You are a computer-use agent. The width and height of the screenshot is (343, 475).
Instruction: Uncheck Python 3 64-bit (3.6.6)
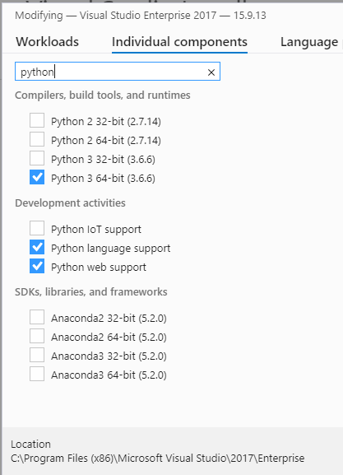(37, 177)
